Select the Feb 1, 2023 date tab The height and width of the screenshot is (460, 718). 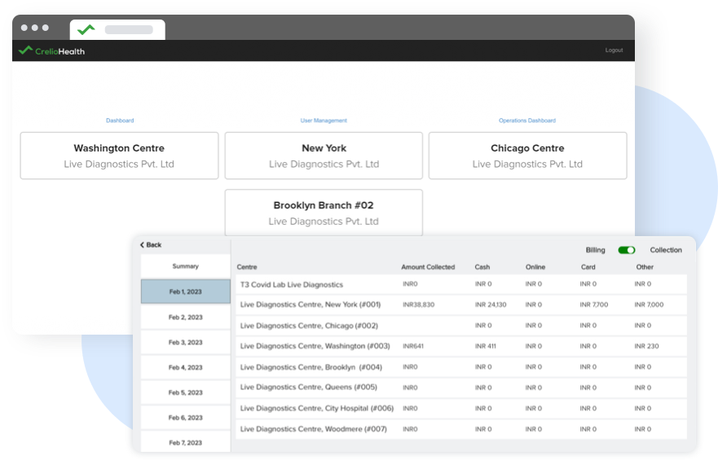point(185,291)
